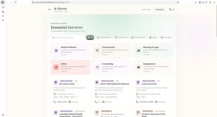This screenshot has width=217, height=117.
Task: Open the browser application menu
Action: [214, 2]
